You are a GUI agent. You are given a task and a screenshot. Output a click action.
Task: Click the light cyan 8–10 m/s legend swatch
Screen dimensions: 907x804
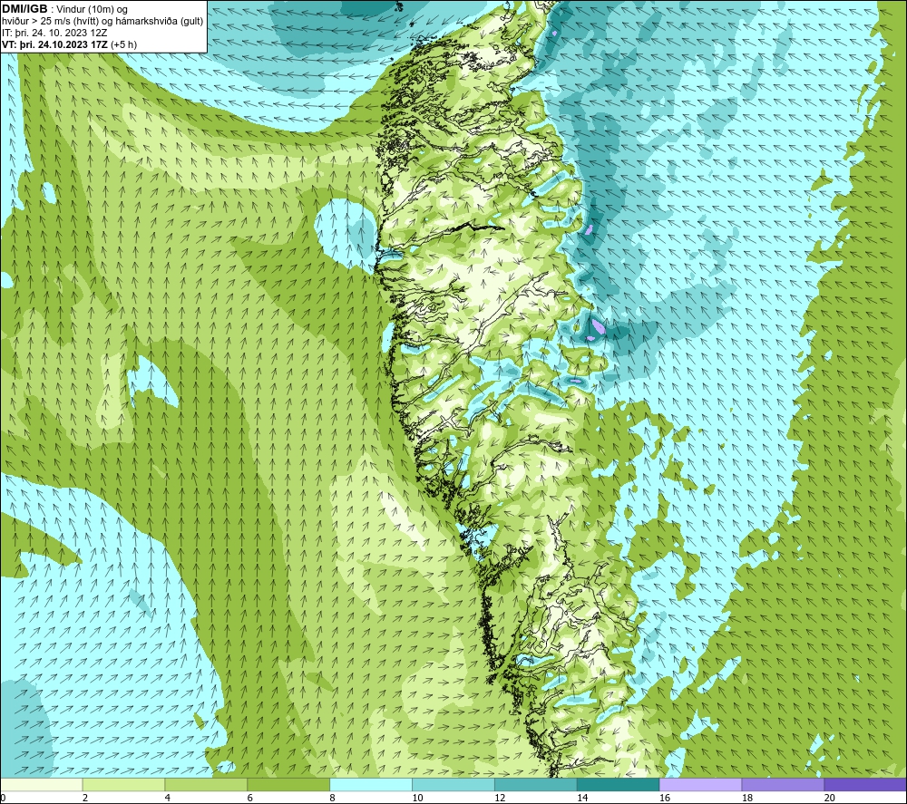click(371, 784)
